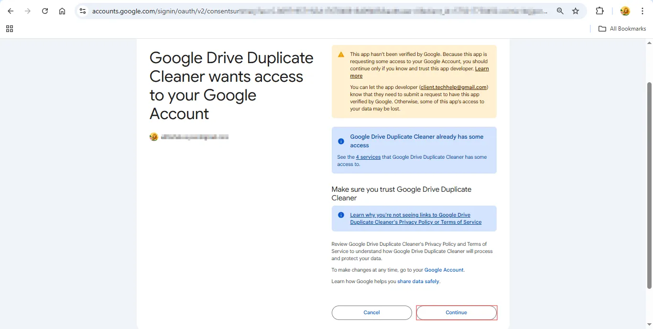Open site information icon in address bar
Screen dimensions: 653x329
pos(83,11)
